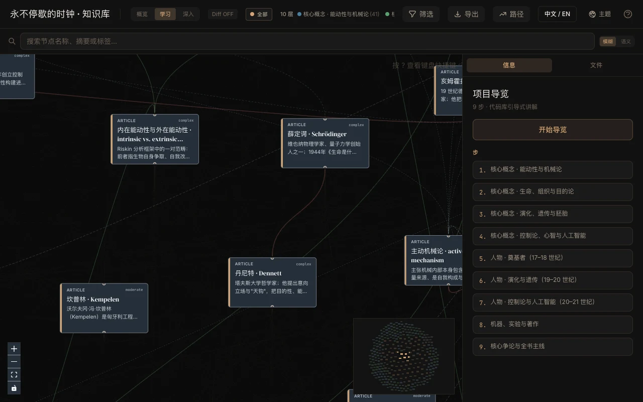Select the 主动机械论 node card
643x402 pixels.
point(434,260)
